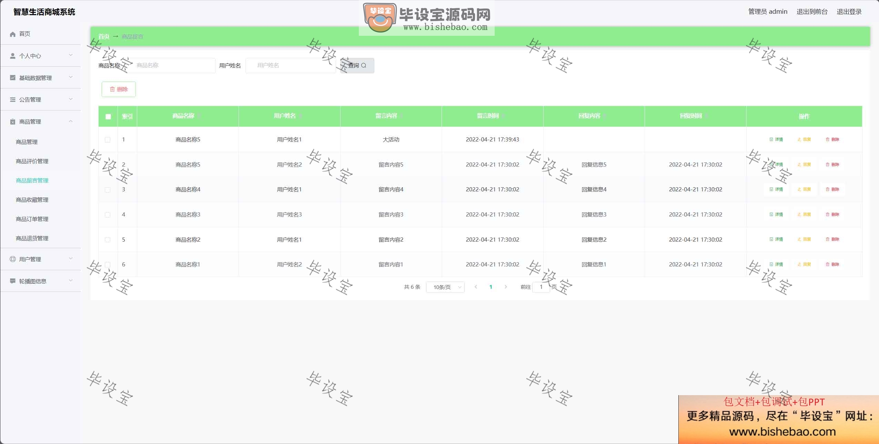The height and width of the screenshot is (444, 879).
Task: Open 商品评价管理 in the sidebar
Action: pyautogui.click(x=40, y=161)
